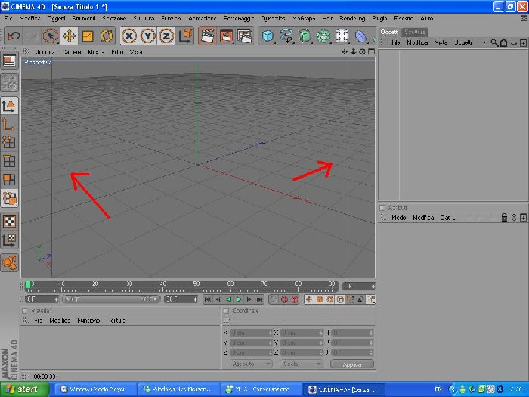Click plus icon in Object Manager header
529x397 pixels.
pyautogui.click(x=523, y=43)
